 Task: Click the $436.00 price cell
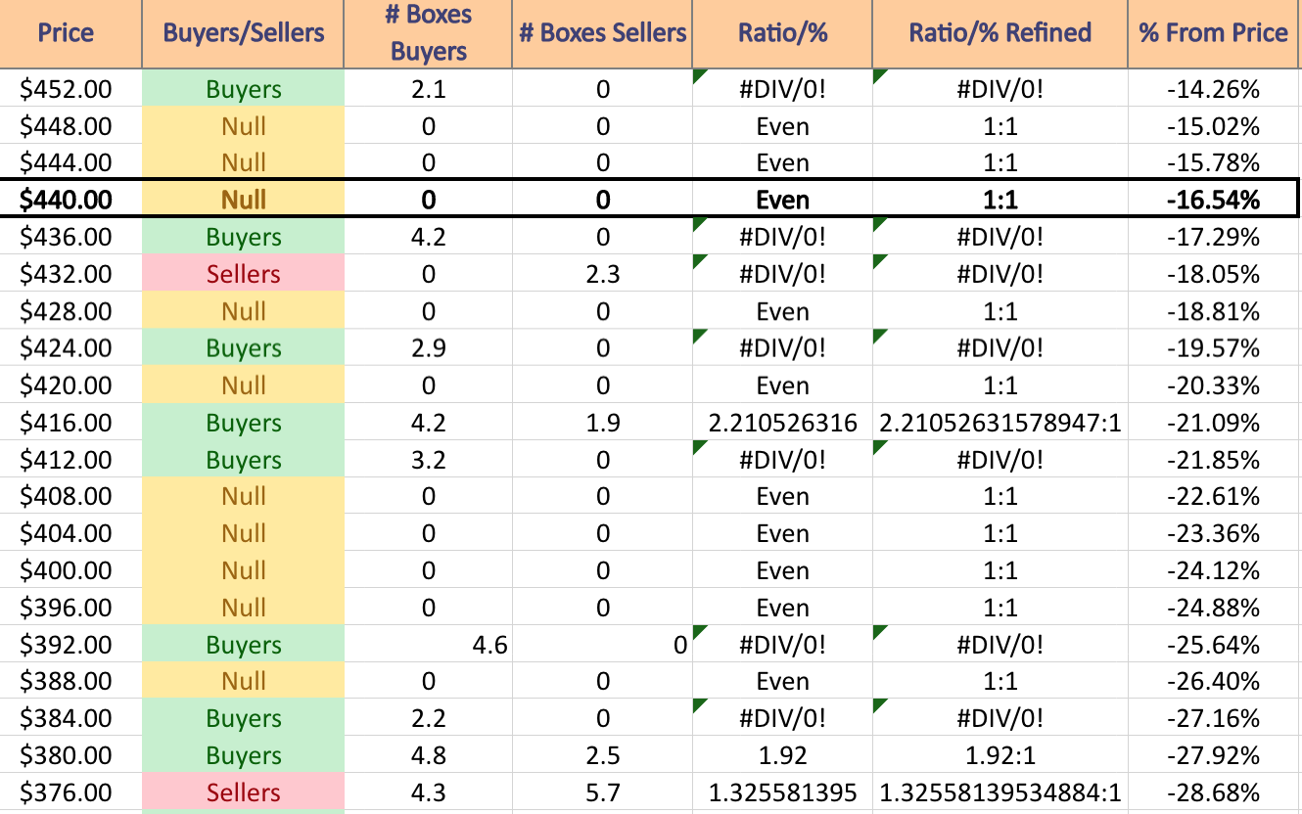click(x=70, y=237)
